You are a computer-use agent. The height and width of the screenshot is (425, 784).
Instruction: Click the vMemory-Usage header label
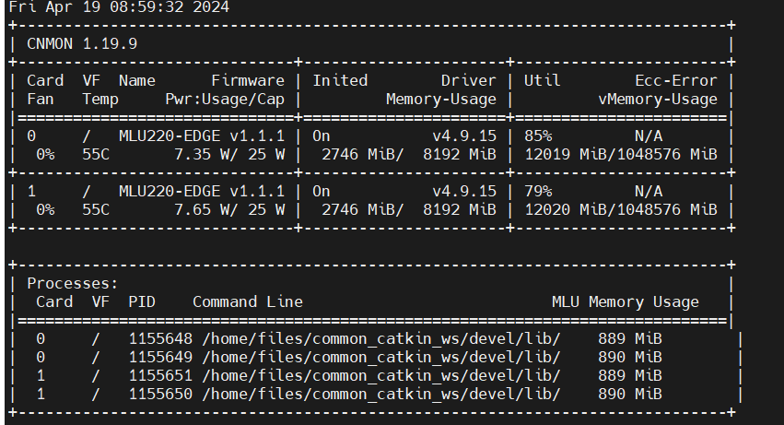click(x=658, y=100)
